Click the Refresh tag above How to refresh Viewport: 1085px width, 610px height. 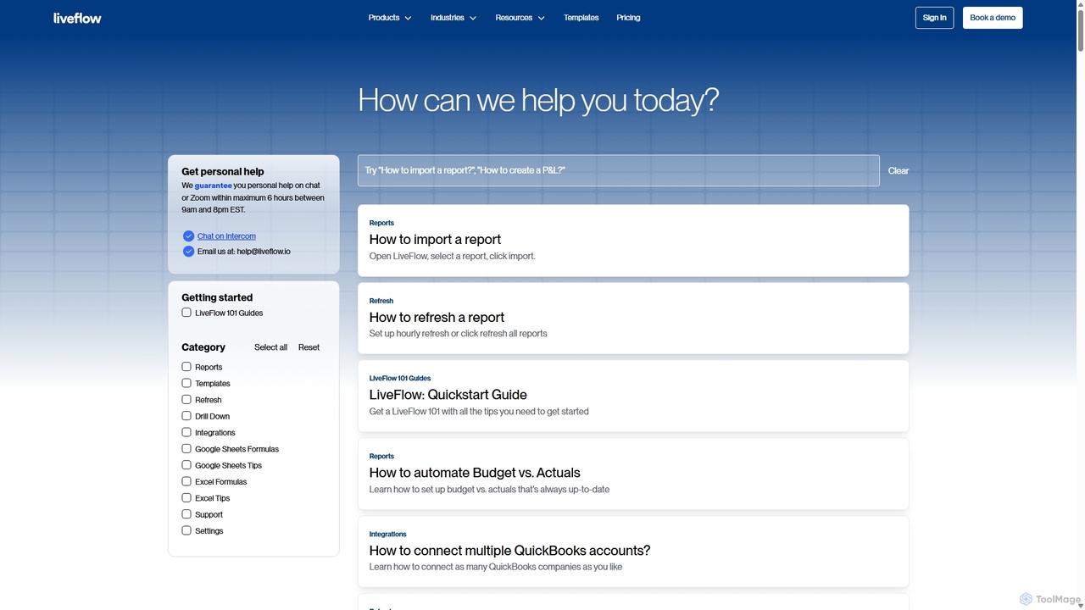[381, 301]
